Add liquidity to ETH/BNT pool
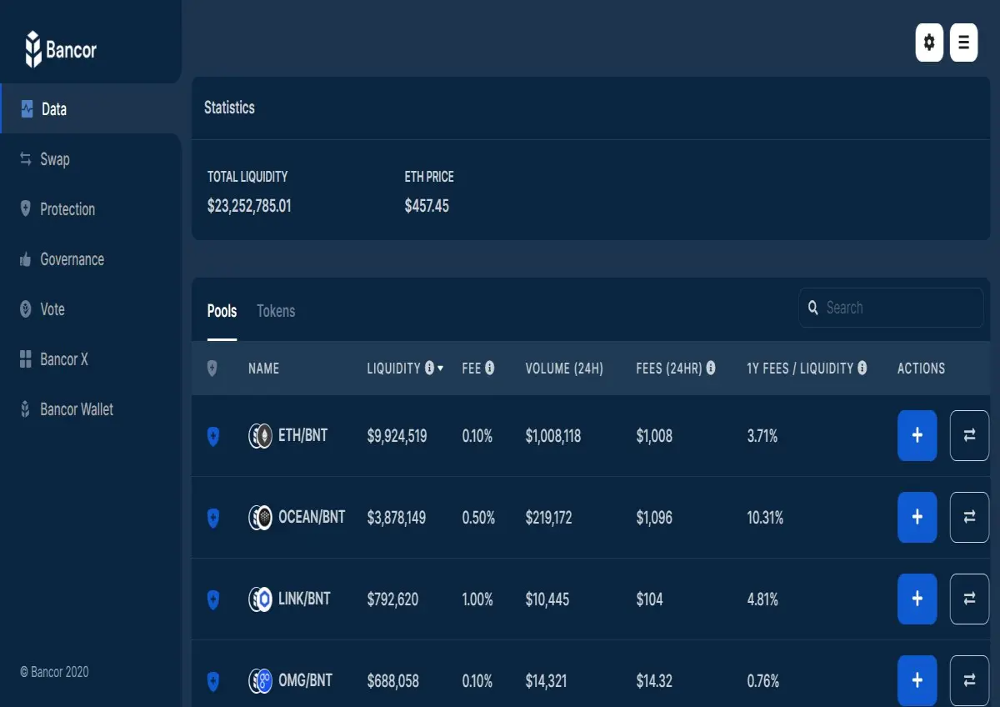The width and height of the screenshot is (1000, 707). [917, 435]
